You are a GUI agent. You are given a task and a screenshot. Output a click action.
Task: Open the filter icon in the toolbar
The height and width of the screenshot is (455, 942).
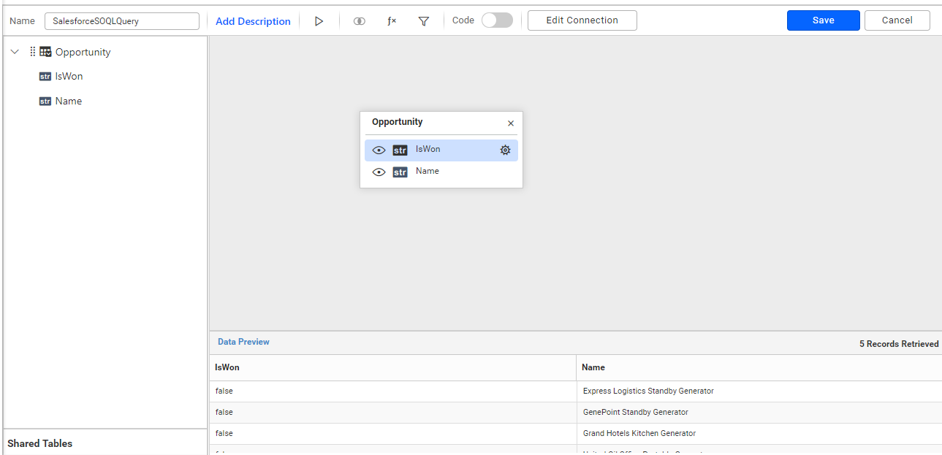point(424,21)
